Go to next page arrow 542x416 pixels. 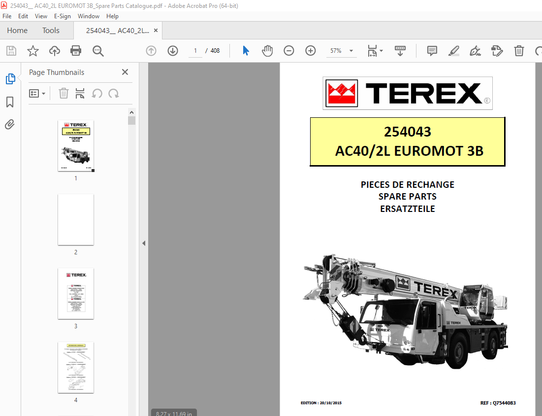click(x=172, y=51)
